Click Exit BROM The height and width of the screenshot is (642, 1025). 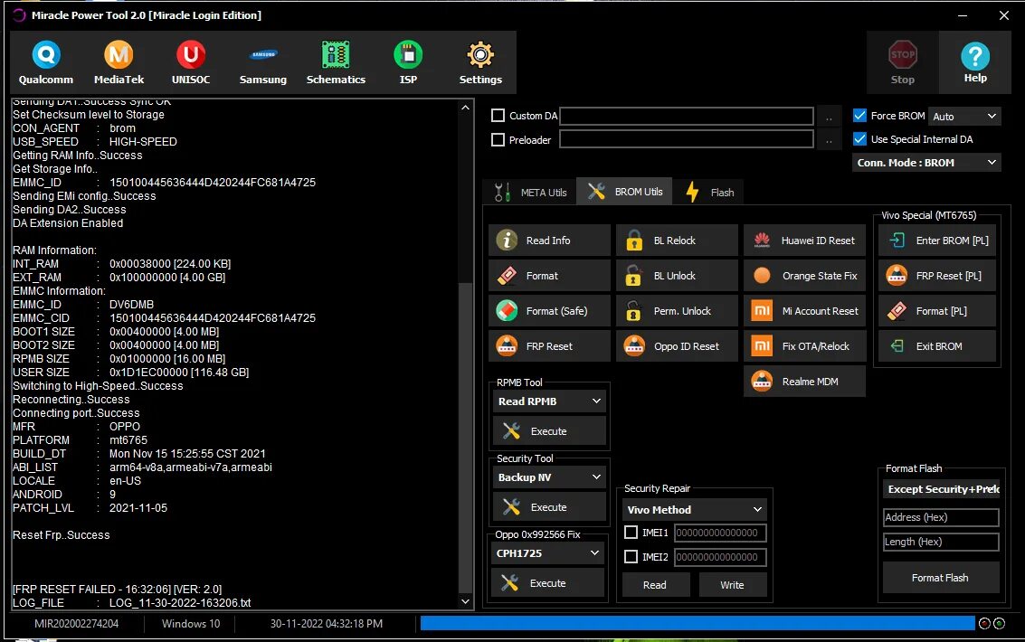point(937,346)
